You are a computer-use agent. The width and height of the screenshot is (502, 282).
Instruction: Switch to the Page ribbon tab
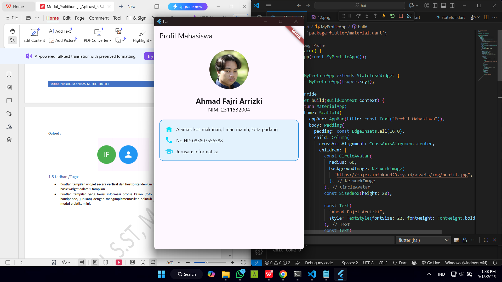coord(79,18)
